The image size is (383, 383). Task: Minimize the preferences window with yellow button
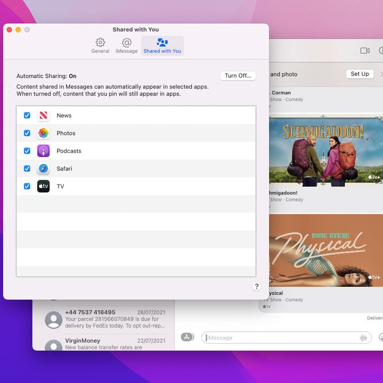tap(18, 30)
